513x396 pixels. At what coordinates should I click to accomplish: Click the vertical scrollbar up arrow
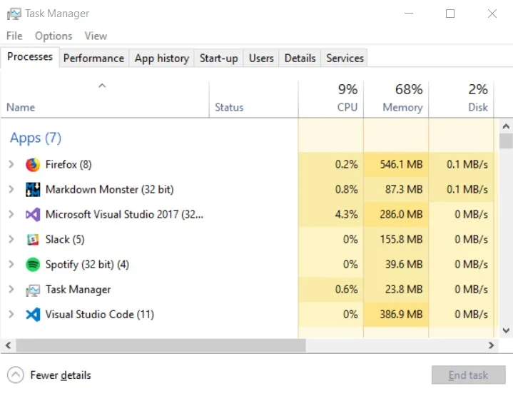506,126
